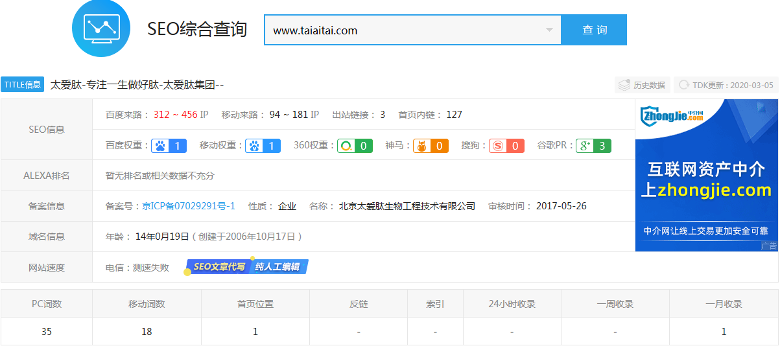This screenshot has width=780, height=348.
Task: Click 出站链接 count 3
Action: 383,115
